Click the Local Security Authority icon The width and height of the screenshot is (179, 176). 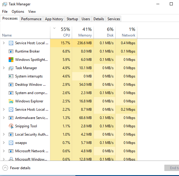11,134
